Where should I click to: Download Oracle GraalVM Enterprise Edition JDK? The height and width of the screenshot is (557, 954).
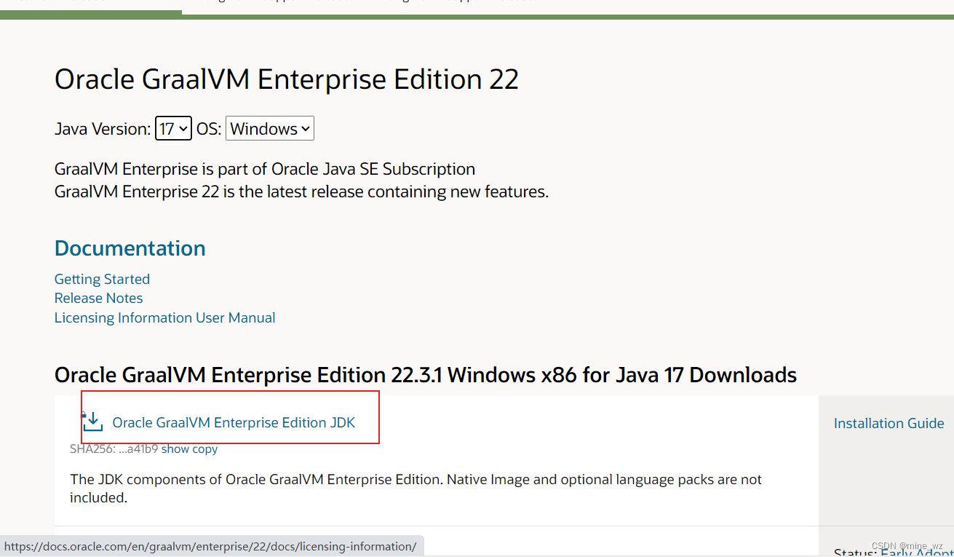point(234,422)
